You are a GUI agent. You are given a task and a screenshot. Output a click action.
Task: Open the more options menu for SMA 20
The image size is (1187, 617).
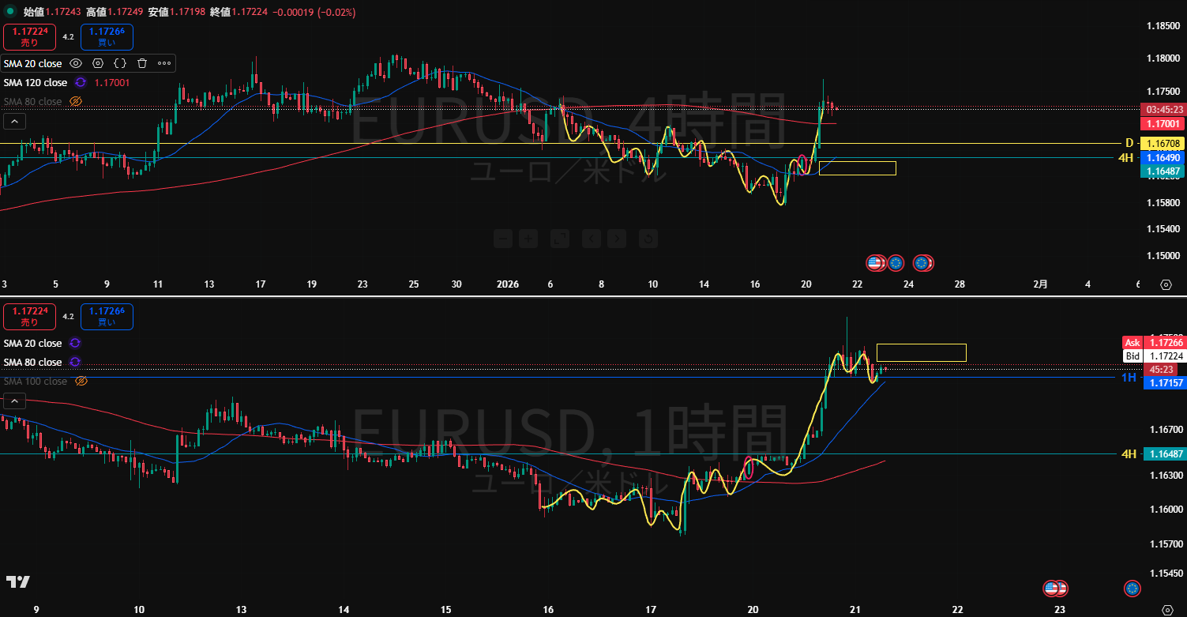coord(164,63)
